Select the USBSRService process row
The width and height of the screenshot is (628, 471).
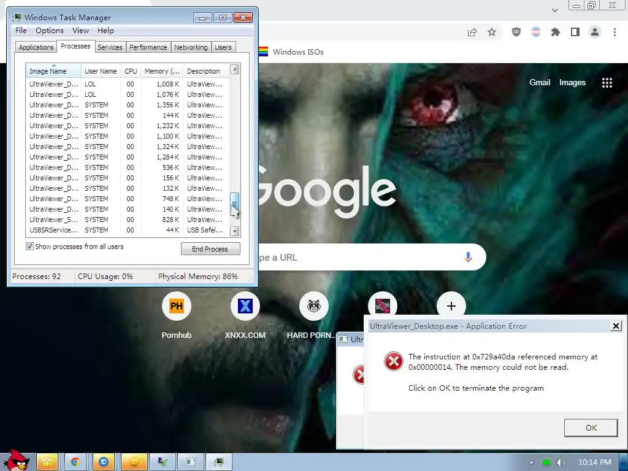coord(128,230)
